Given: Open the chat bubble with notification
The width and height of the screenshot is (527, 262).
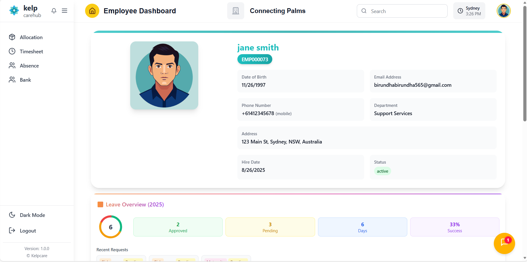Looking at the screenshot, I should pos(504,243).
